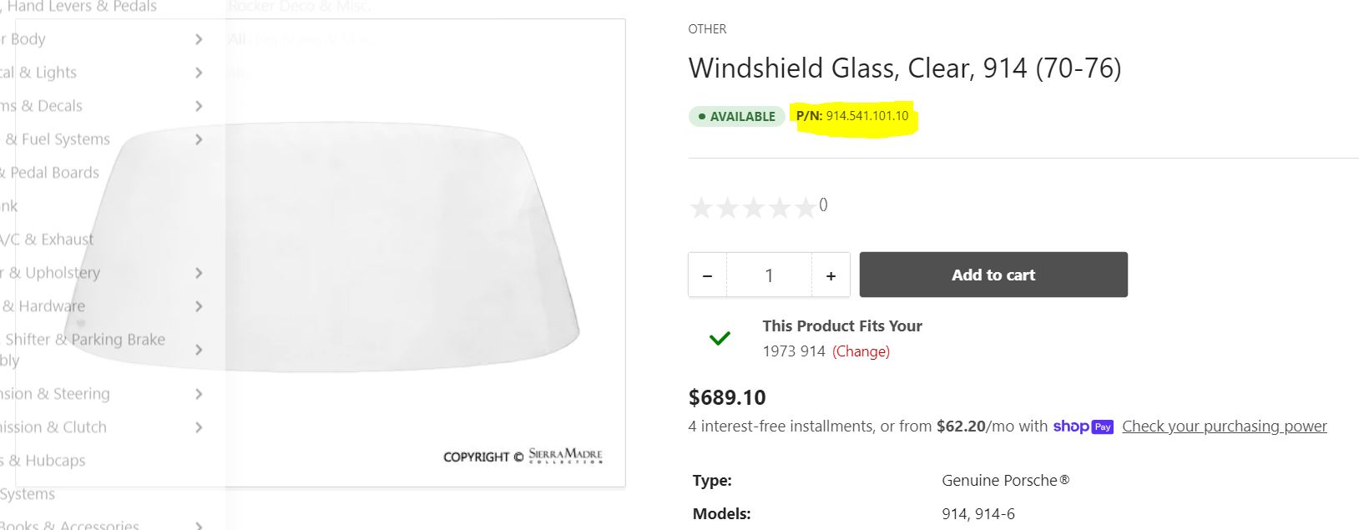The width and height of the screenshot is (1359, 530).
Task: Open the Shifter & Parking Brake category
Action: [x=84, y=340]
